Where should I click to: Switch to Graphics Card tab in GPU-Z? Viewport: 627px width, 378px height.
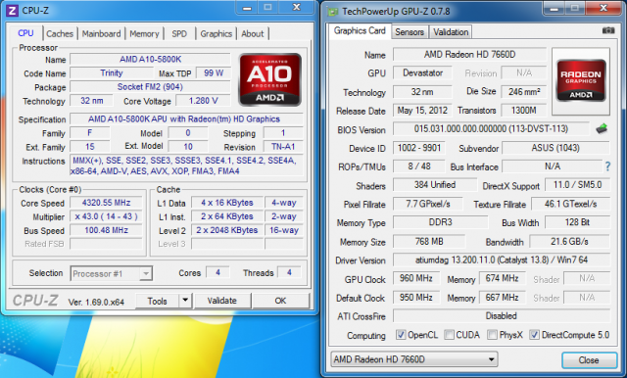pyautogui.click(x=360, y=30)
